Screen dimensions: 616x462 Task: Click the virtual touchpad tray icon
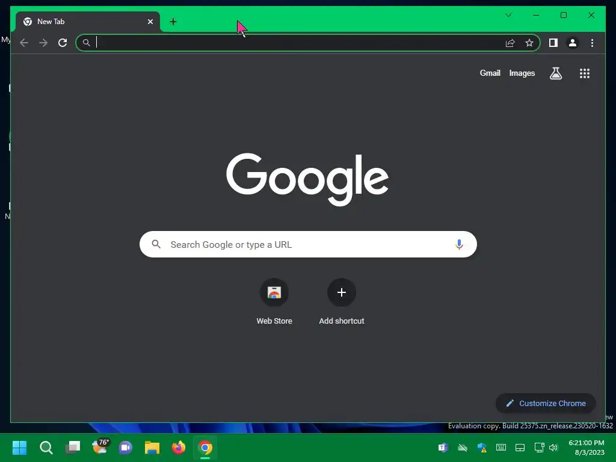click(520, 448)
